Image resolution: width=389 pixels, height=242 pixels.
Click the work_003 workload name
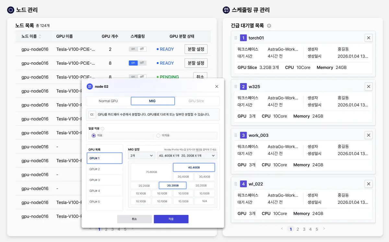[258, 135]
